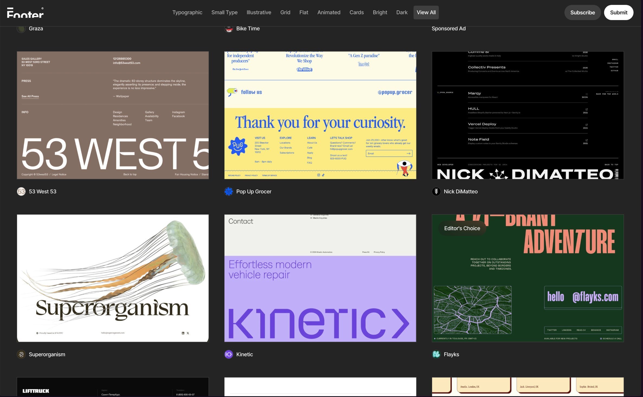Switch to the Grid category
The image size is (643, 397).
285,12
